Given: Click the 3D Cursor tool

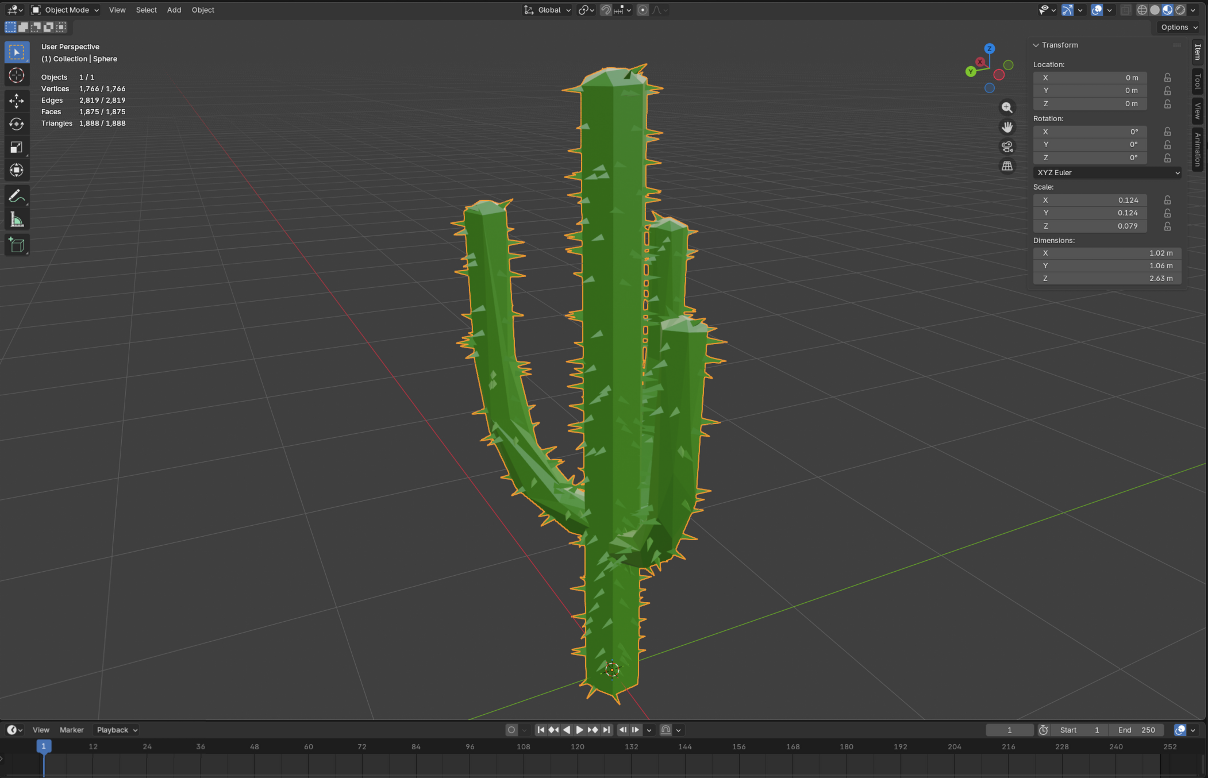Looking at the screenshot, I should coord(16,75).
